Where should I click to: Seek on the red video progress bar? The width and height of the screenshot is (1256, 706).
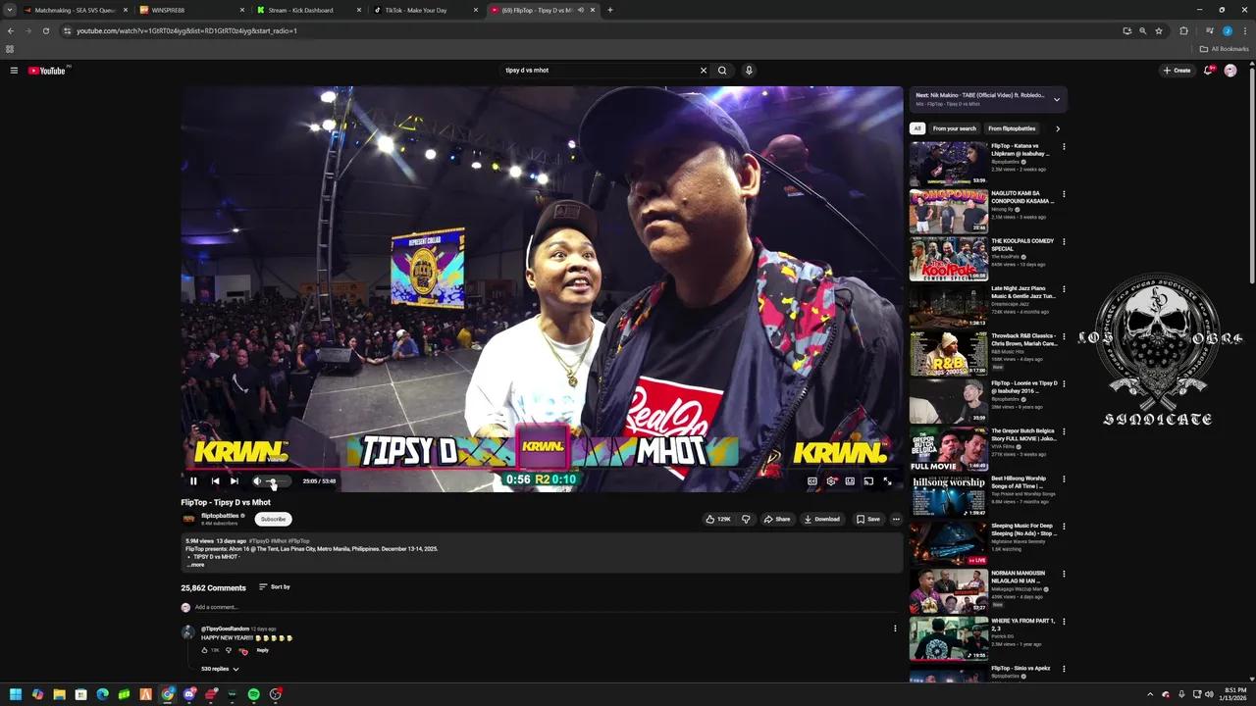[542, 469]
